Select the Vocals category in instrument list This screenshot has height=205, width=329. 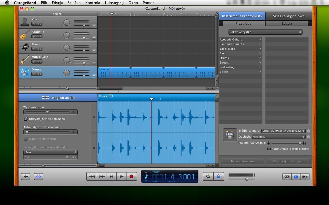(224, 72)
